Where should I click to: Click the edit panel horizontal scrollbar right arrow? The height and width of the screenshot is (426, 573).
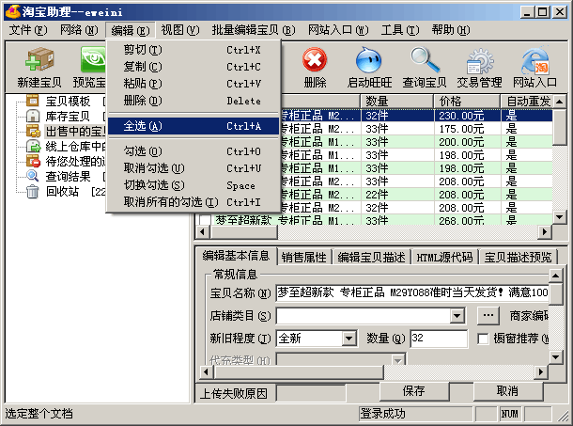(x=541, y=372)
